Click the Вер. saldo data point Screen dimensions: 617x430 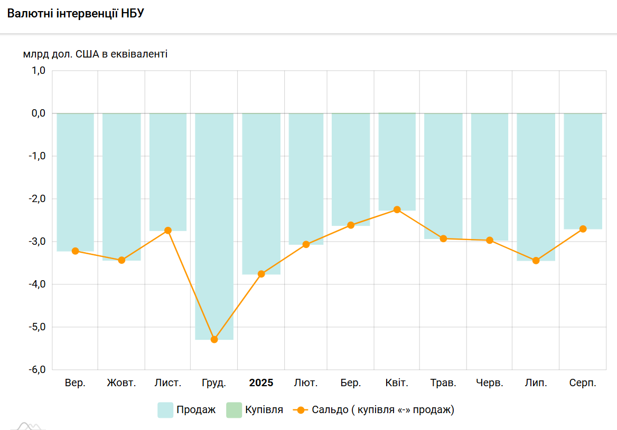(75, 251)
